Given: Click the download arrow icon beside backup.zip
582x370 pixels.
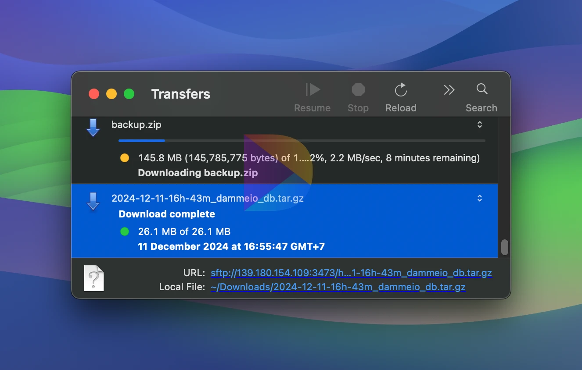Looking at the screenshot, I should click(93, 127).
